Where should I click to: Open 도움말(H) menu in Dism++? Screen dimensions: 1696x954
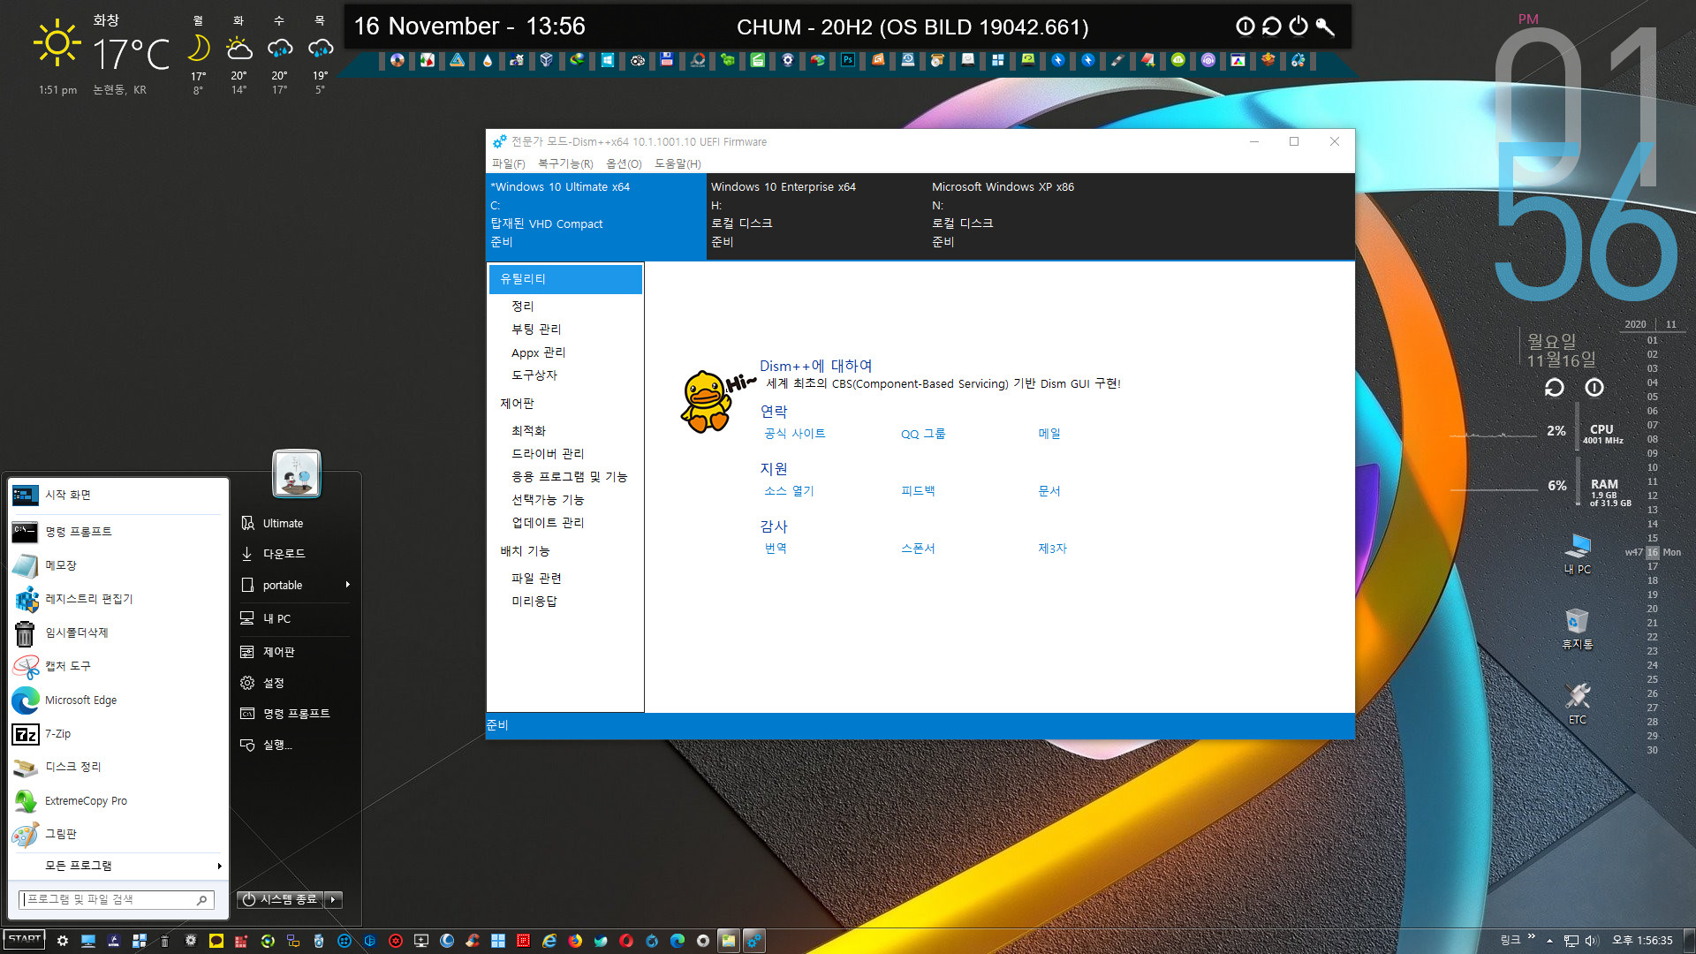[678, 164]
